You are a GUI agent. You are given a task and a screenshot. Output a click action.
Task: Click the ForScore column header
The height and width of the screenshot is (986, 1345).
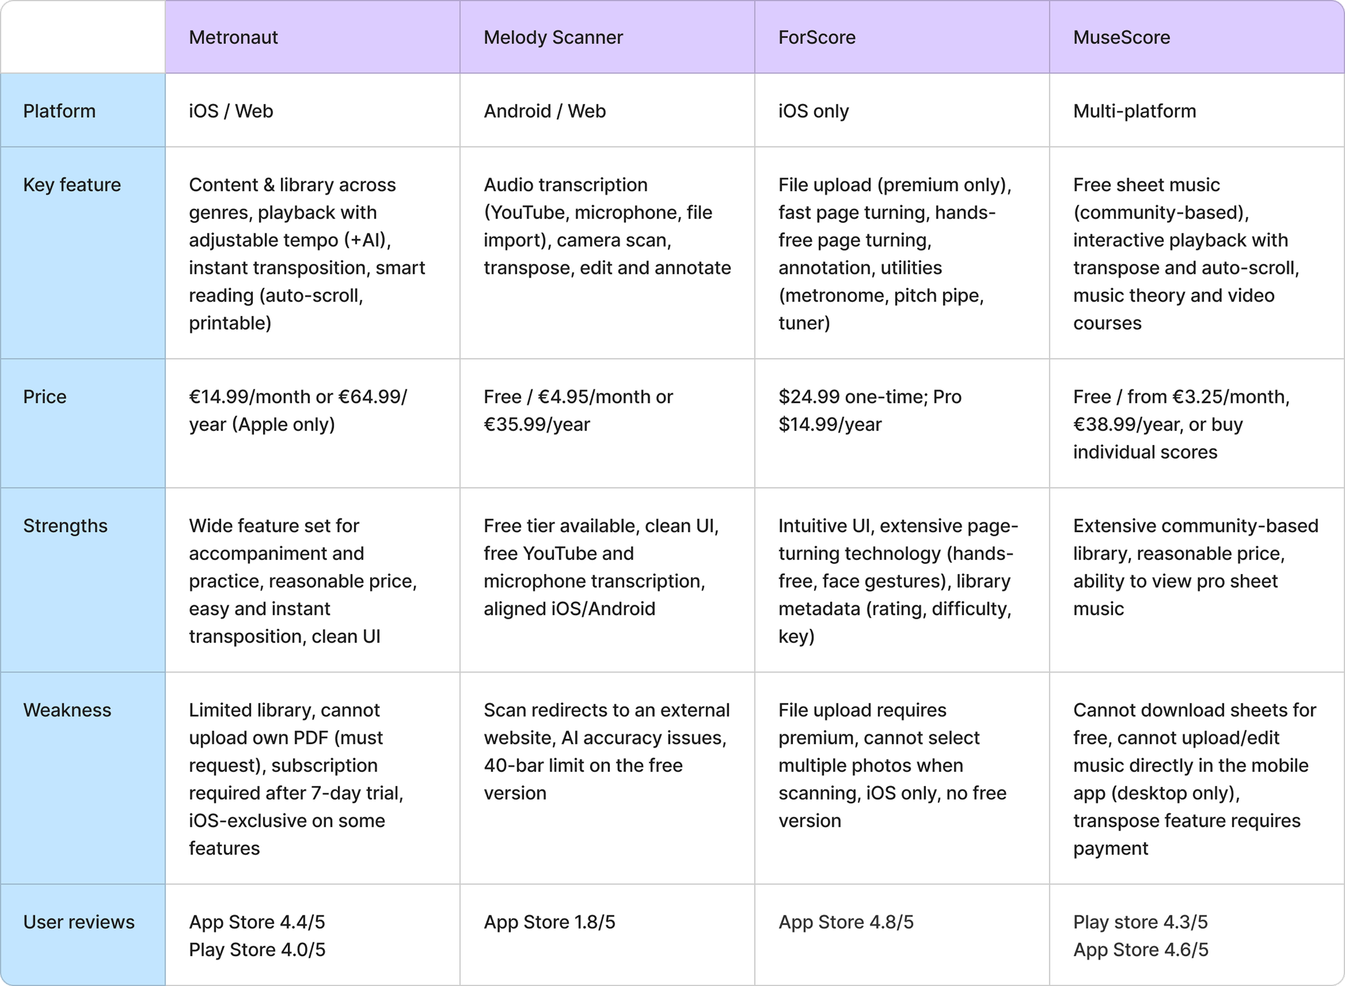[x=902, y=37]
